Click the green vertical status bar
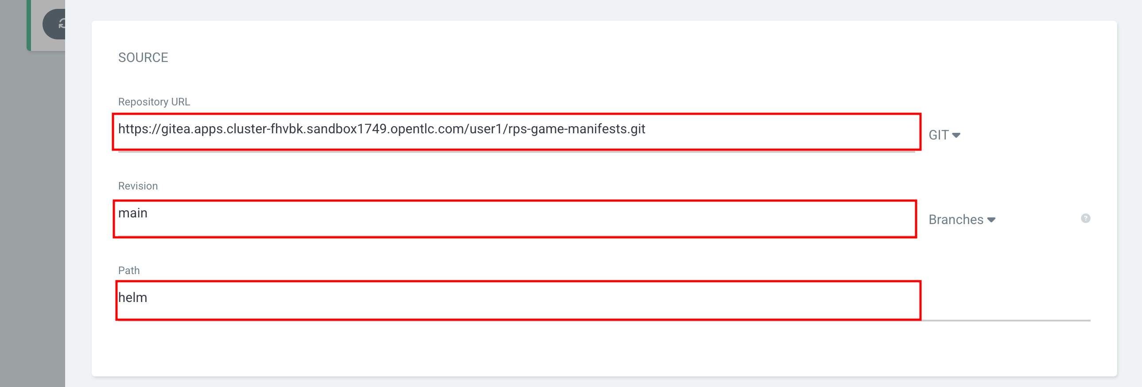Viewport: 1142px width, 387px height. tap(29, 25)
